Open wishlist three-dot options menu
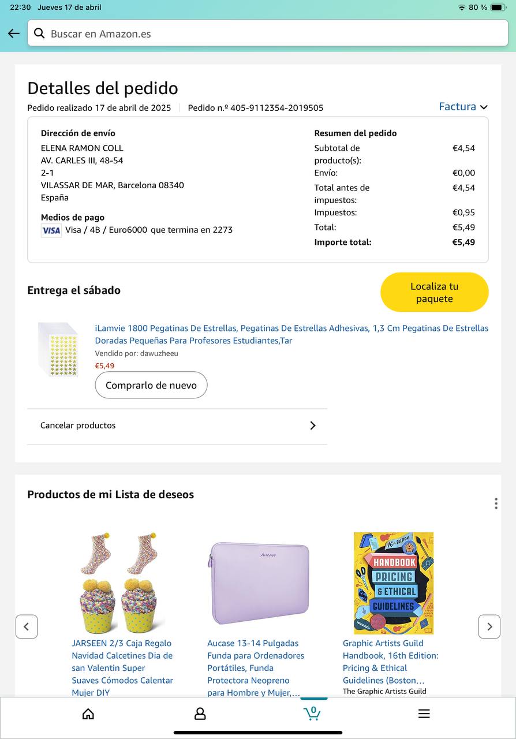516x739 pixels. [x=496, y=503]
